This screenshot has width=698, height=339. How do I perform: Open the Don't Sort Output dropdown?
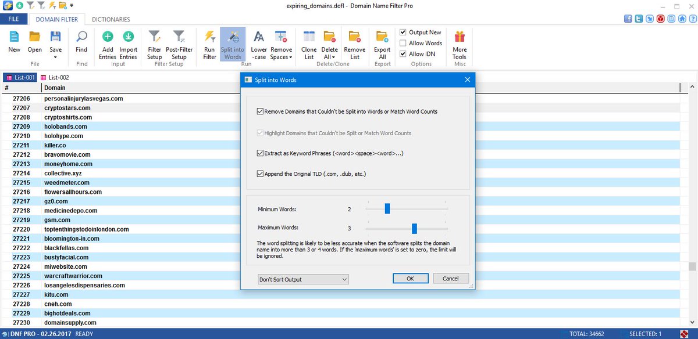coord(303,279)
